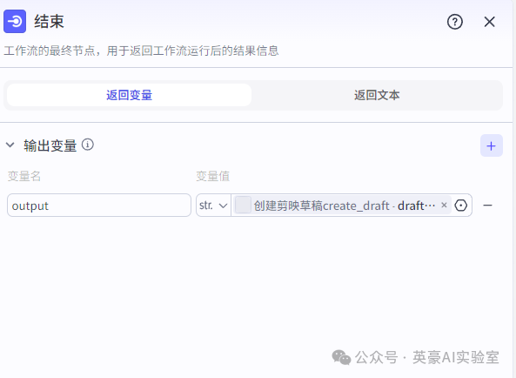Viewport: 516px width, 378px height.
Task: Switch to the 返回文本 tab
Action: (377, 95)
